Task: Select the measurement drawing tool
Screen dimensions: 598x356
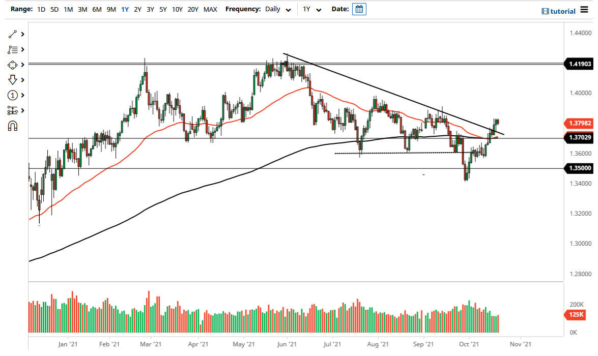Action: 13,110
